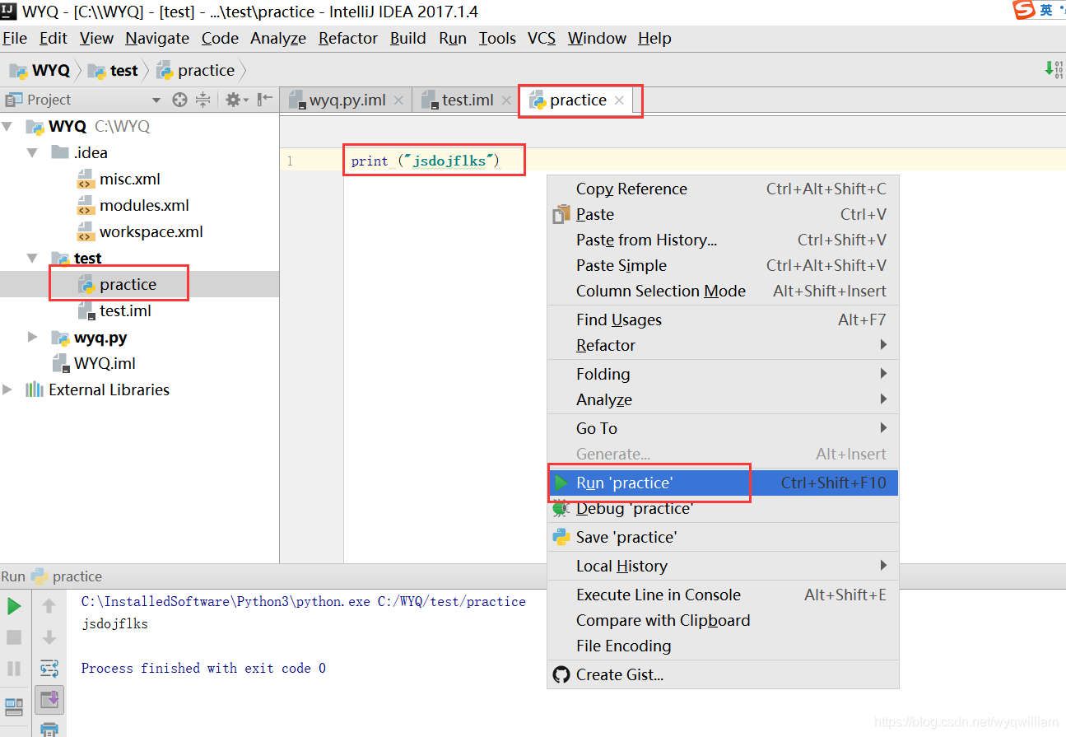Open the Analyze menu in menu bar
The image size is (1066, 737).
point(278,39)
